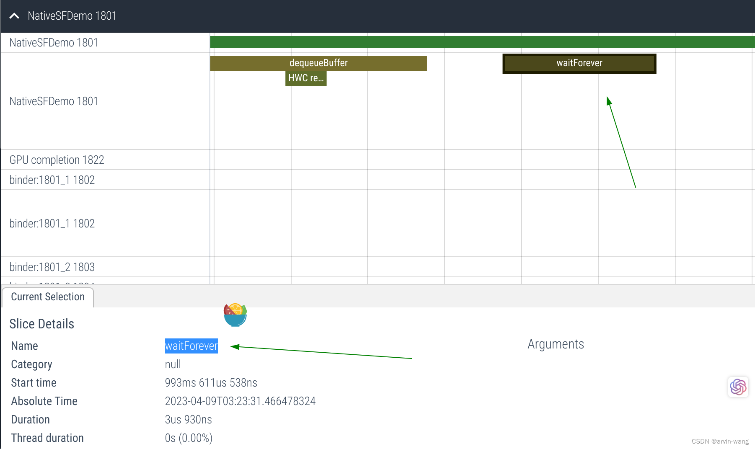
Task: Click the GPU completion 1822 track label
Action: pyautogui.click(x=57, y=160)
